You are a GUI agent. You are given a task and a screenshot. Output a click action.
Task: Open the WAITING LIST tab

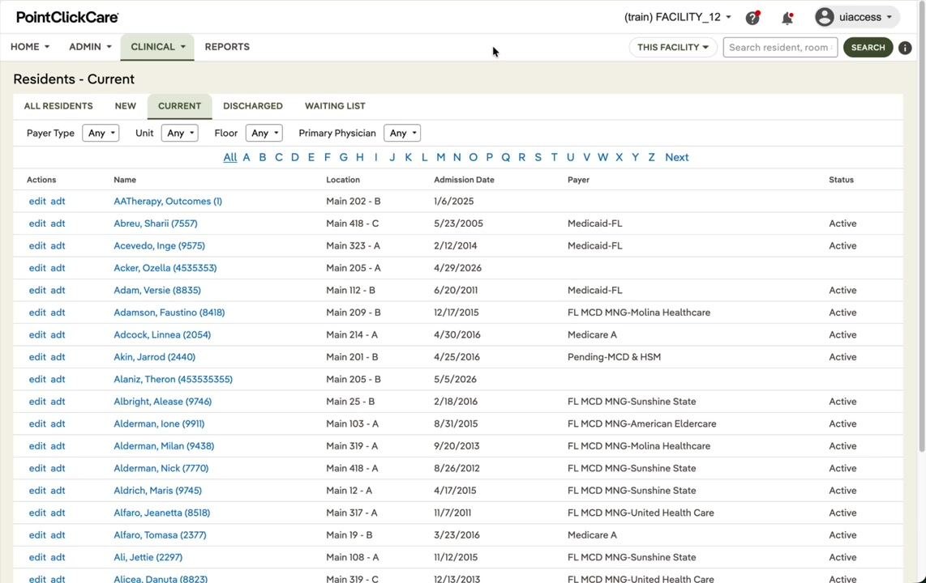click(335, 106)
